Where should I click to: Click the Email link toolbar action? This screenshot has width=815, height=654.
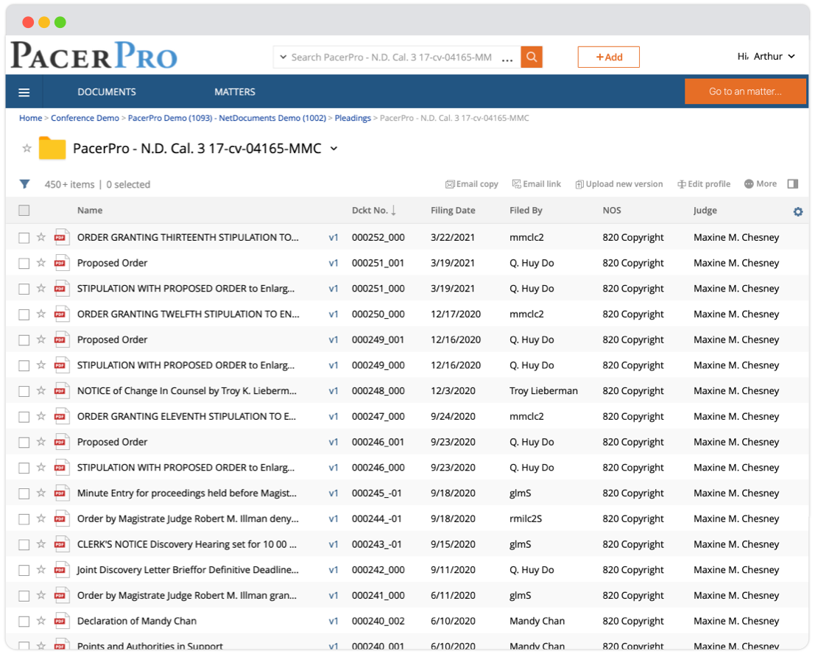point(537,184)
